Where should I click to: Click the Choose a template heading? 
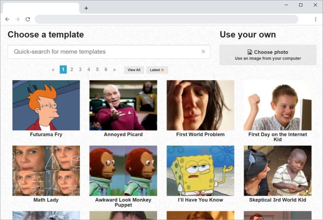[x=46, y=34]
